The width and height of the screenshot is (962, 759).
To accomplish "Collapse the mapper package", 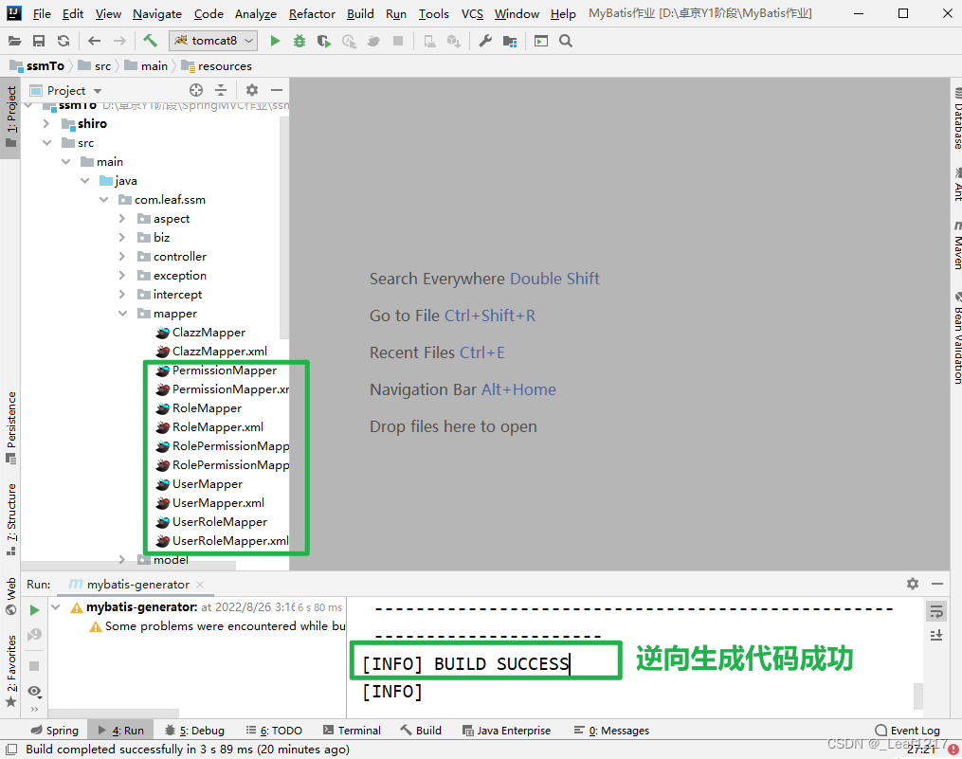I will click(x=122, y=313).
